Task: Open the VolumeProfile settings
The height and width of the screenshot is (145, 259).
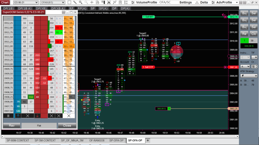Action: point(144,3)
